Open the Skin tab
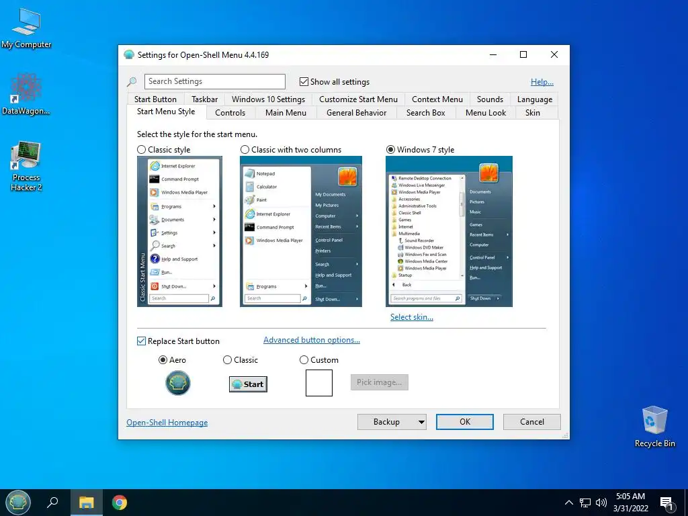The height and width of the screenshot is (516, 688). (533, 113)
